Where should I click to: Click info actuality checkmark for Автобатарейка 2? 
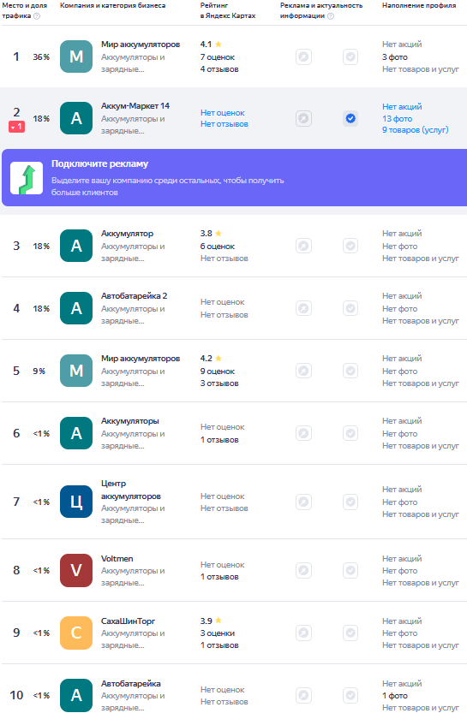pyautogui.click(x=350, y=308)
